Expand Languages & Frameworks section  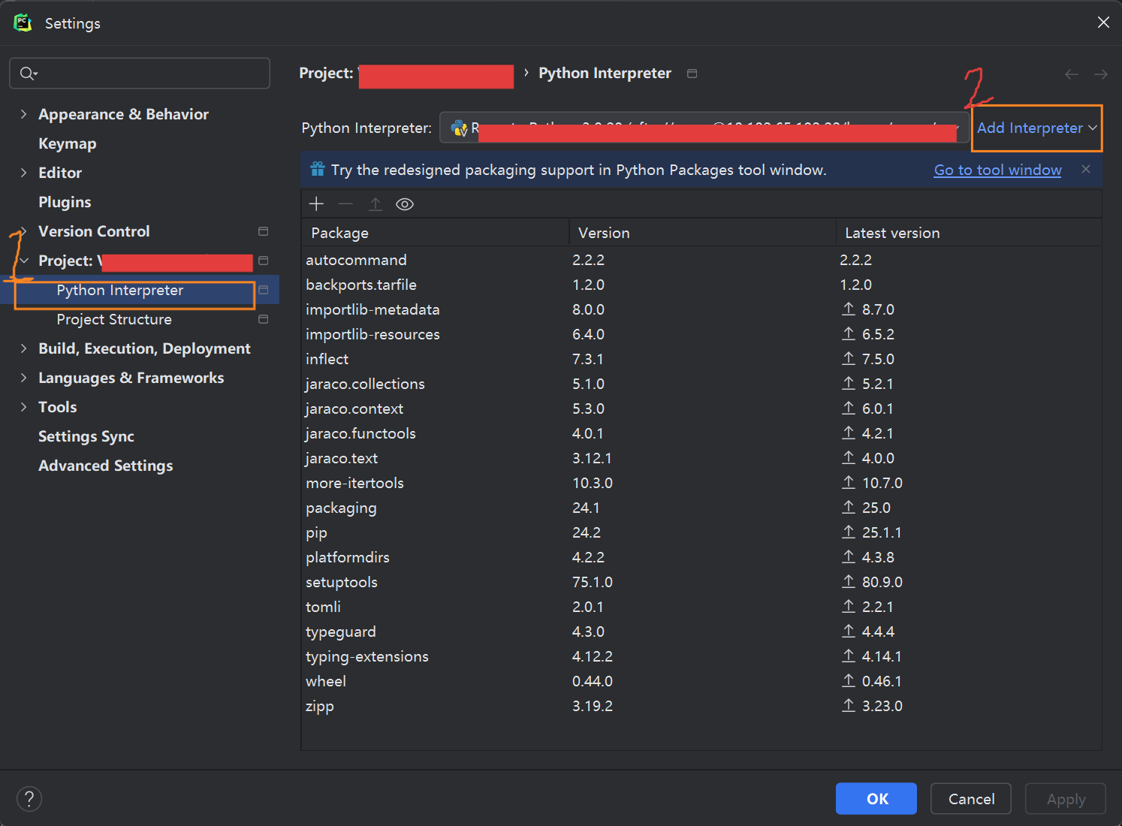point(23,378)
